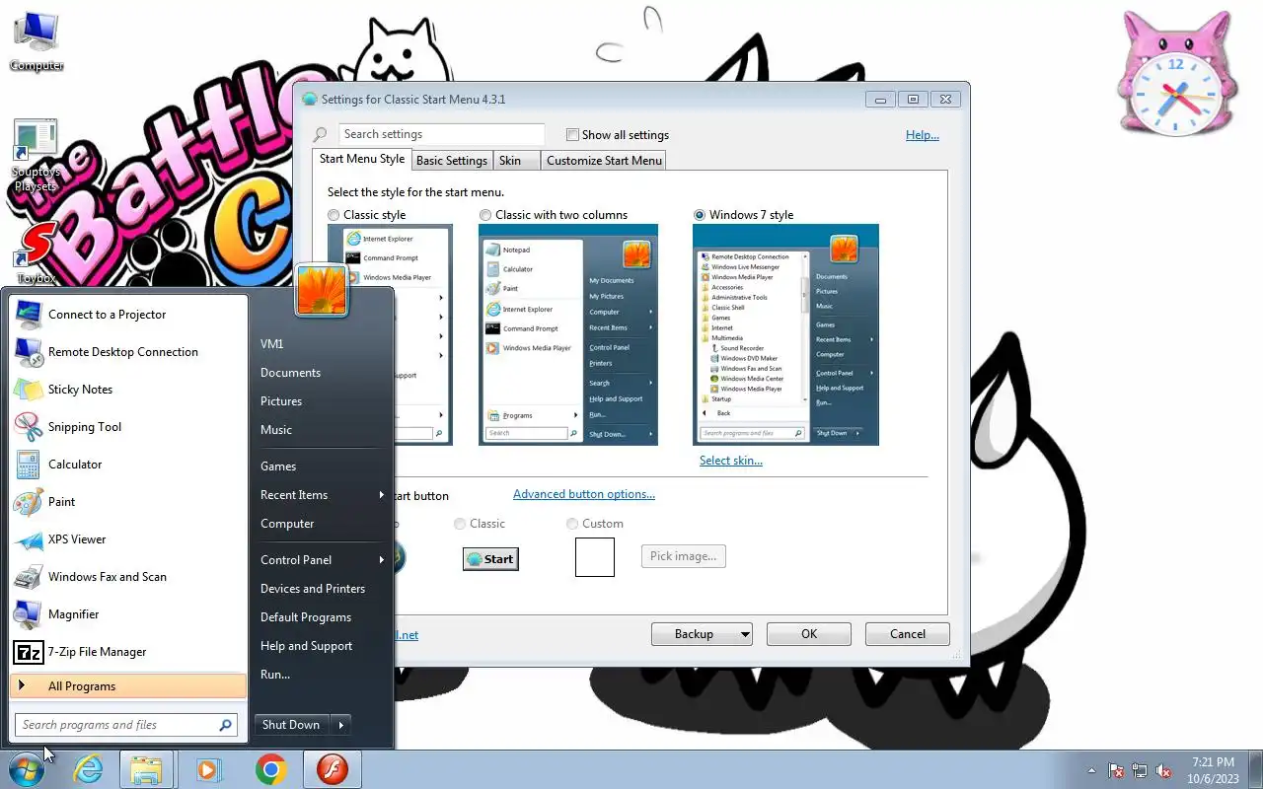Click the Cancel button

pyautogui.click(x=908, y=634)
